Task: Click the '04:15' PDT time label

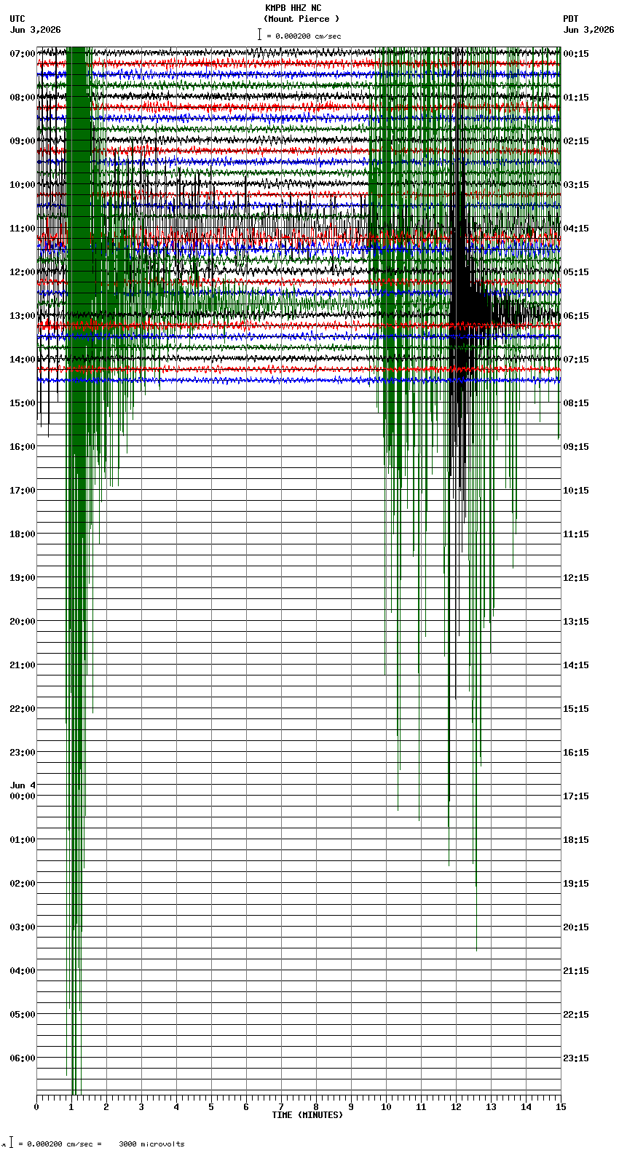Action: point(576,229)
